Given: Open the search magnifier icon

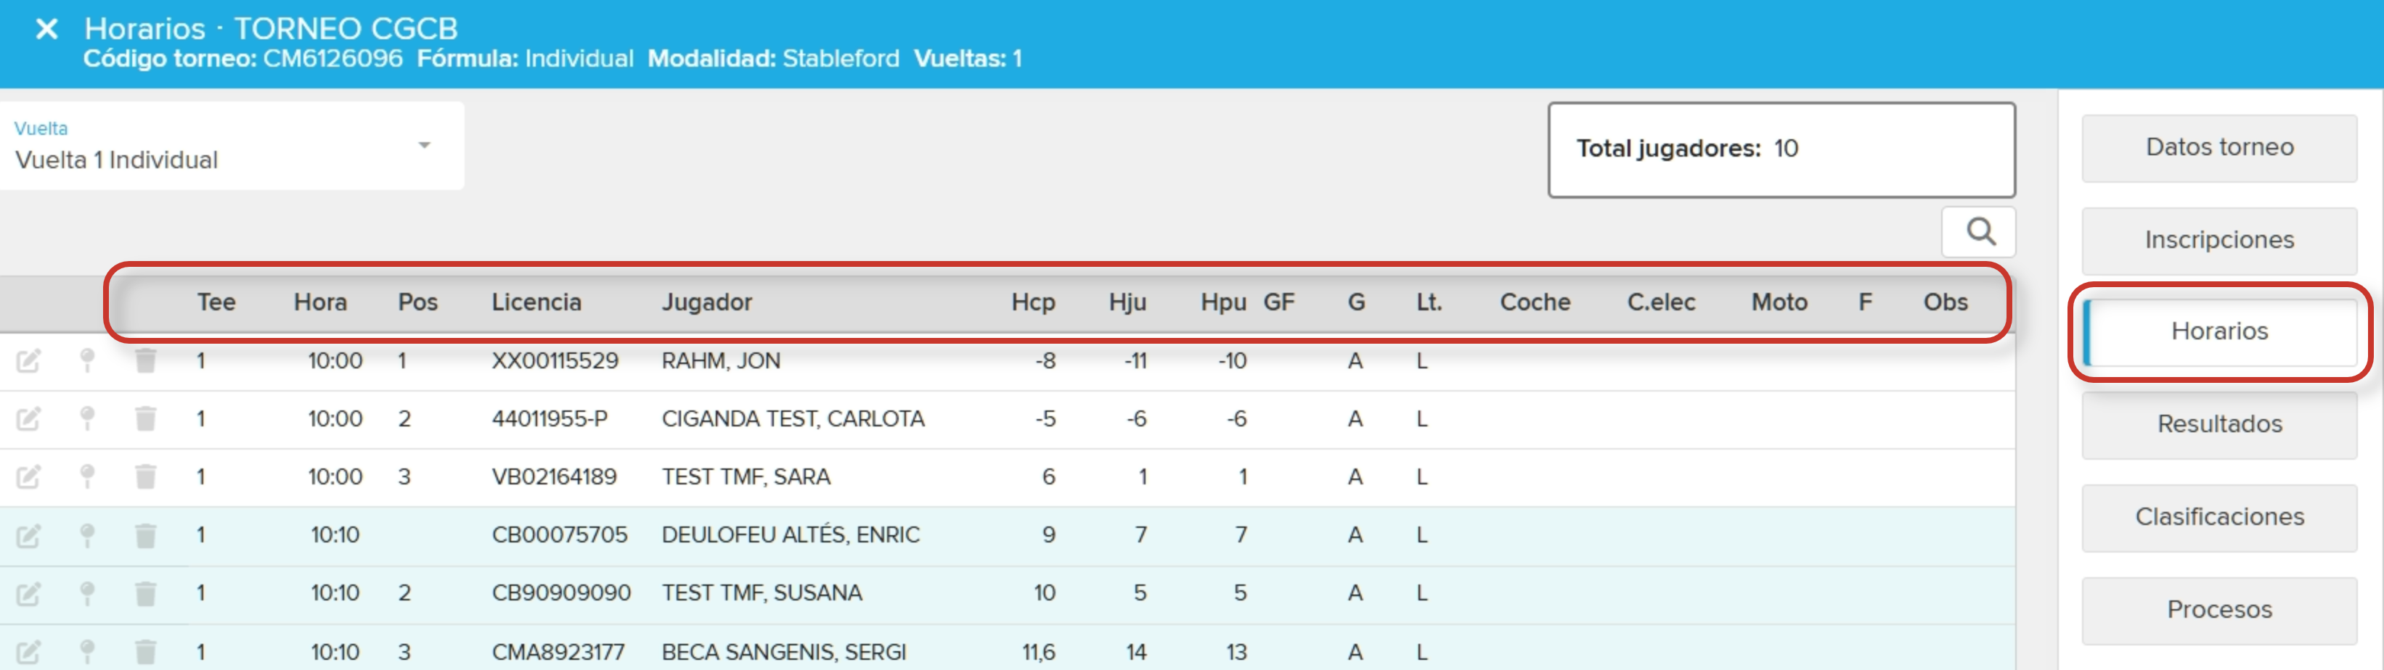Looking at the screenshot, I should (1980, 231).
